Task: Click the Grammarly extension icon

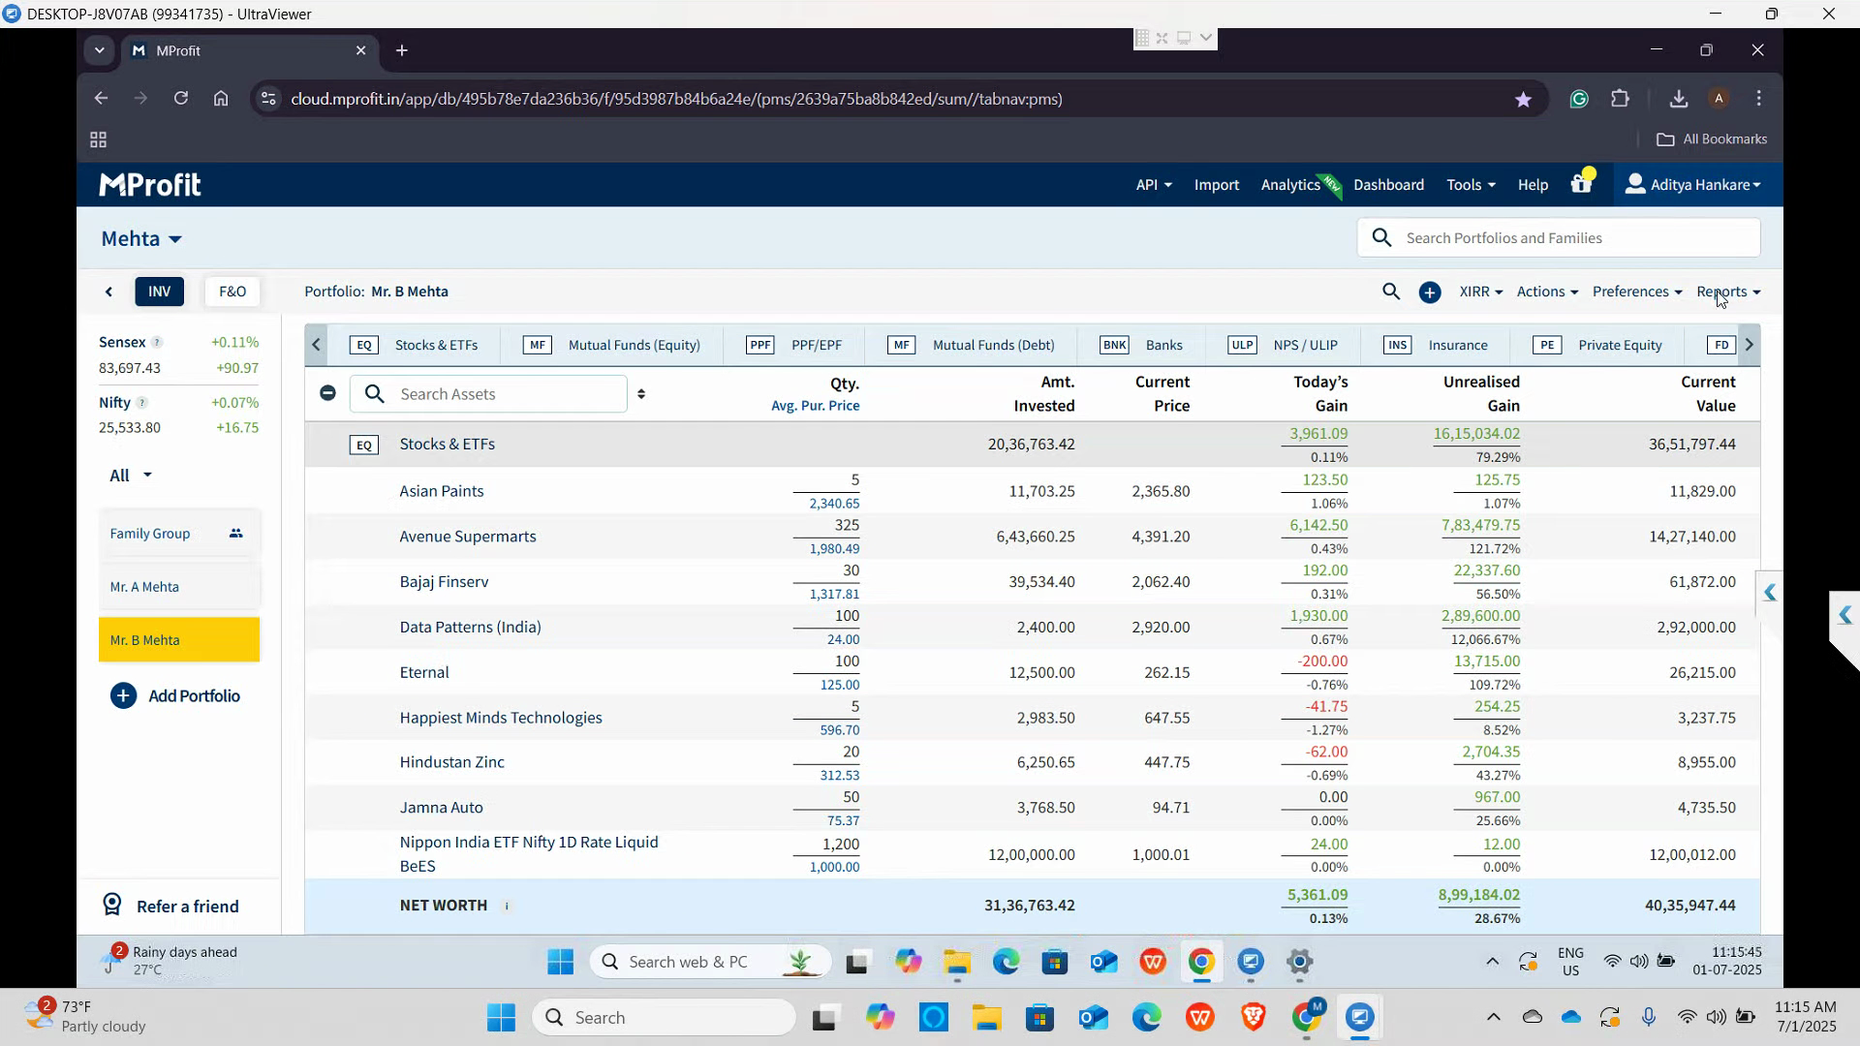Action: pos(1579,99)
